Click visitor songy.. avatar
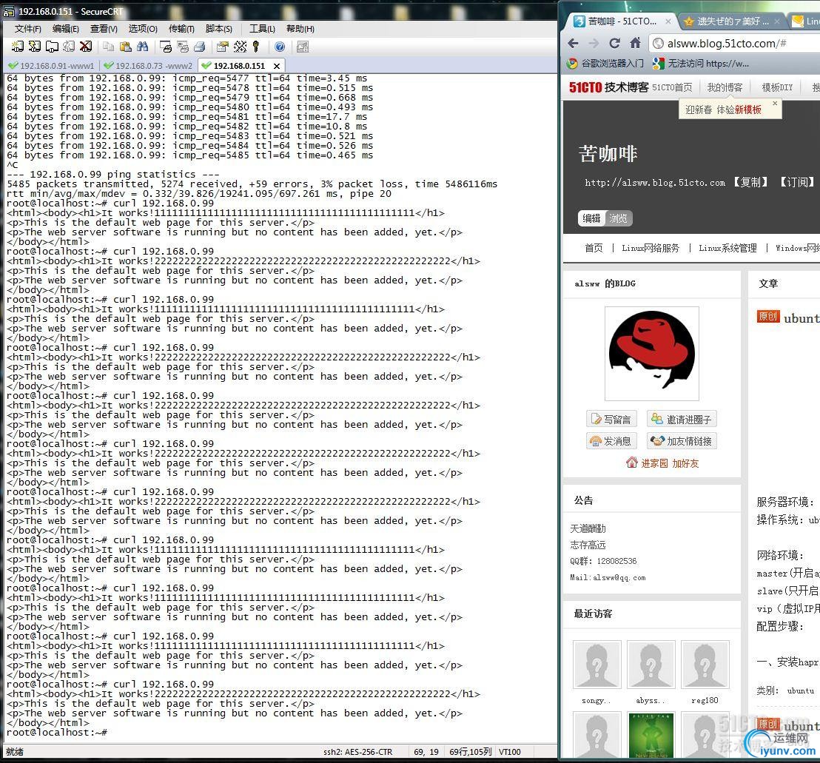The image size is (820, 763). click(596, 664)
